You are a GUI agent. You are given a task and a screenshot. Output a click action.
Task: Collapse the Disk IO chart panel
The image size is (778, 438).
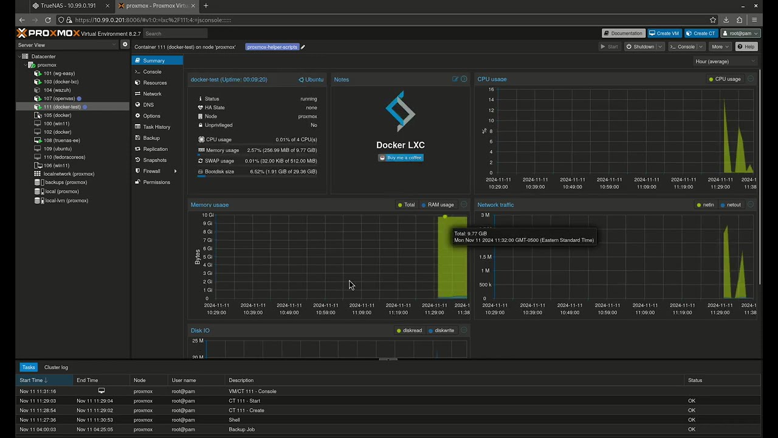464,330
